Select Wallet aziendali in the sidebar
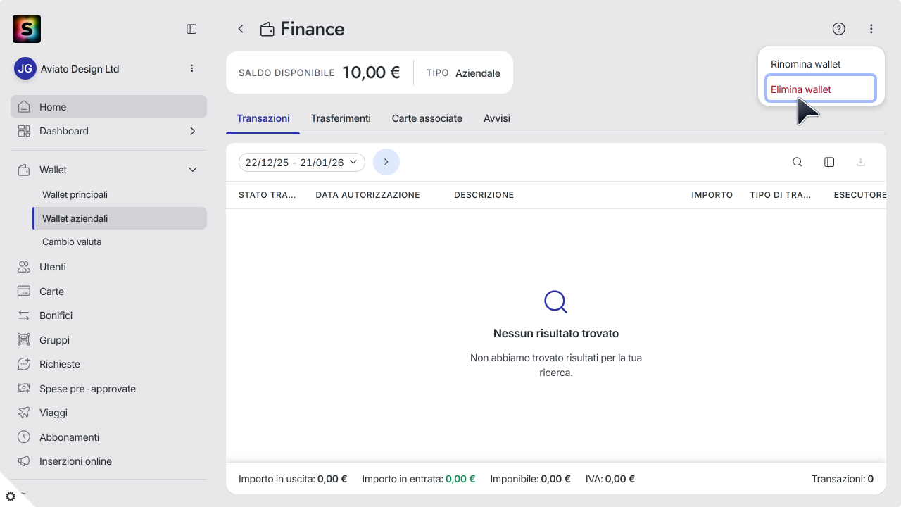This screenshot has height=507, width=901. (x=119, y=218)
